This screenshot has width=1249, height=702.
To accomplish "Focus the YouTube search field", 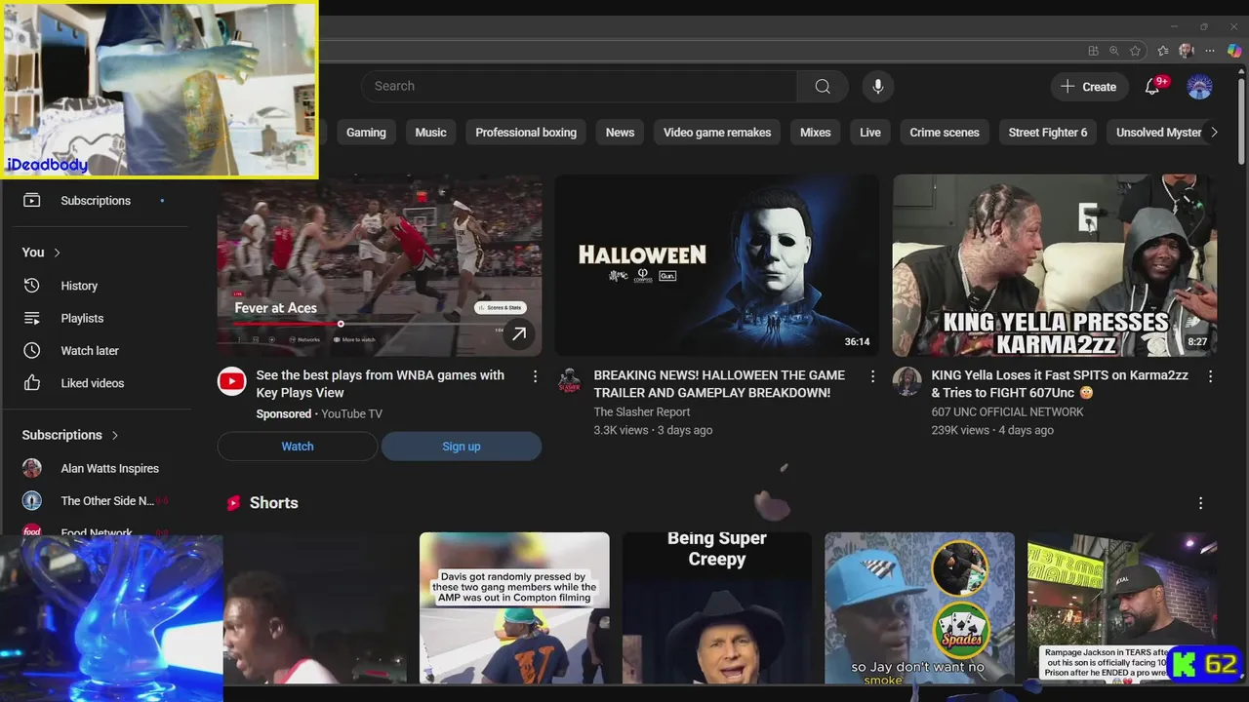I will tap(579, 86).
